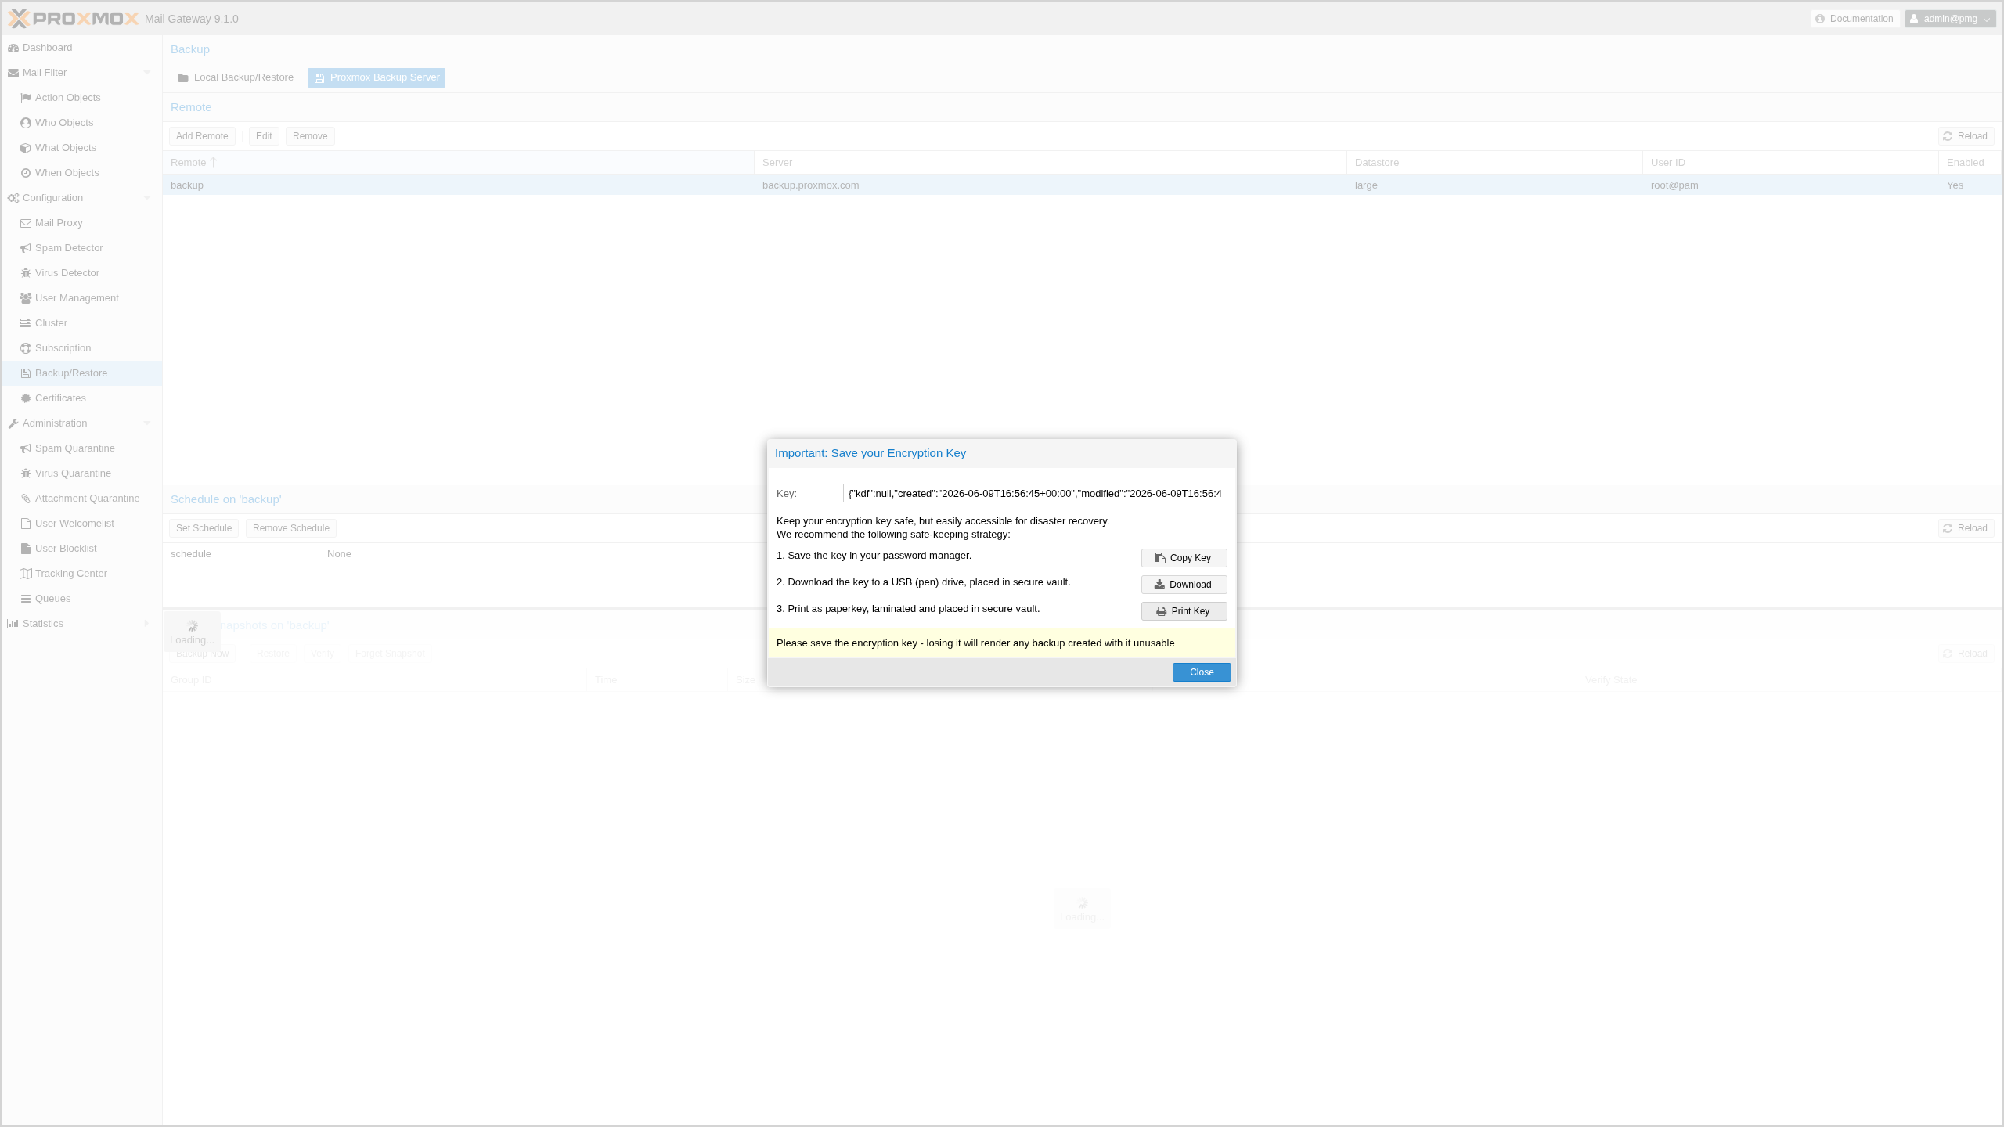Switch to Local Backup/Restore tab
2004x1127 pixels.
tap(236, 77)
